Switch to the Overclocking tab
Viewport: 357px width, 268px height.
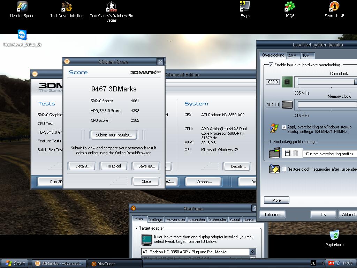click(x=273, y=55)
